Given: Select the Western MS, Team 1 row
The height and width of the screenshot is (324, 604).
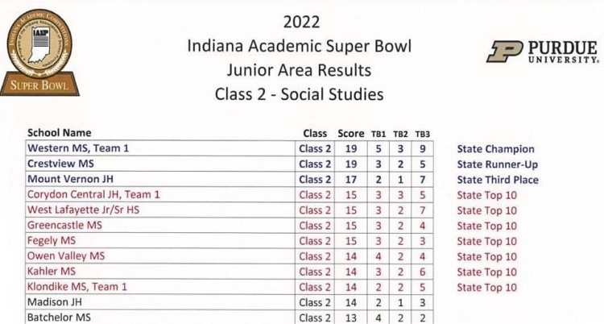Looking at the screenshot, I should 78,148.
